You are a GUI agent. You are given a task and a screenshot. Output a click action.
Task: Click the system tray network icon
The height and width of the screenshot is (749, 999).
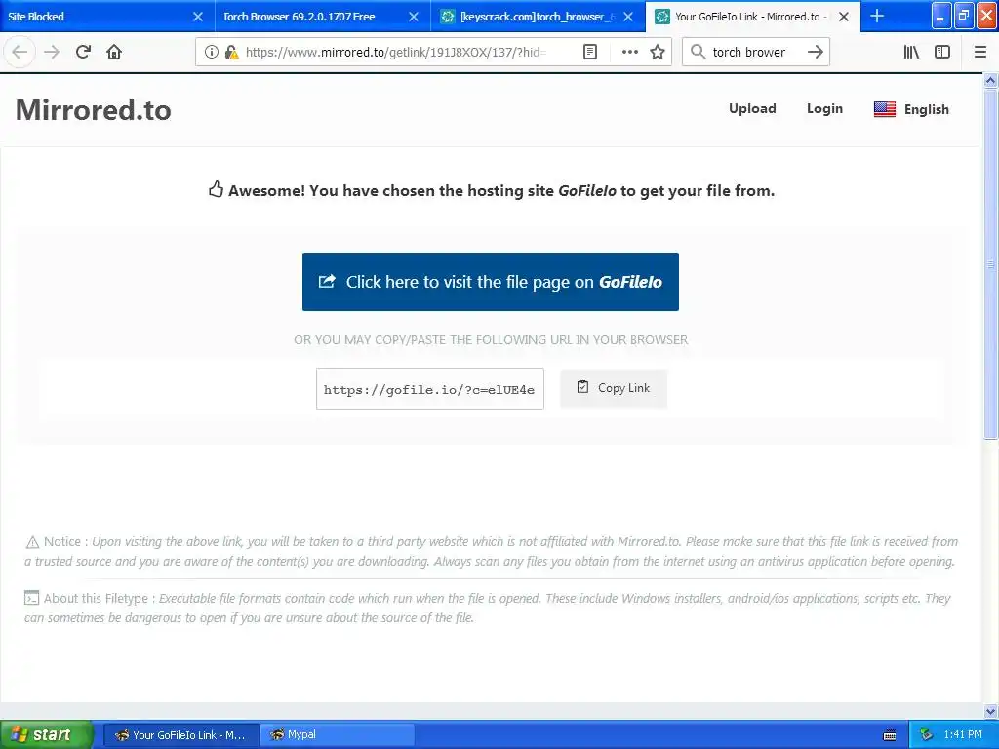(926, 735)
